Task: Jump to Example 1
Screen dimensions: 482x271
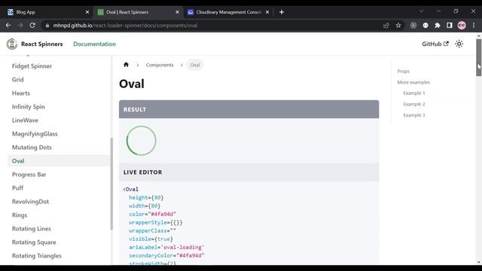Action: click(x=414, y=93)
